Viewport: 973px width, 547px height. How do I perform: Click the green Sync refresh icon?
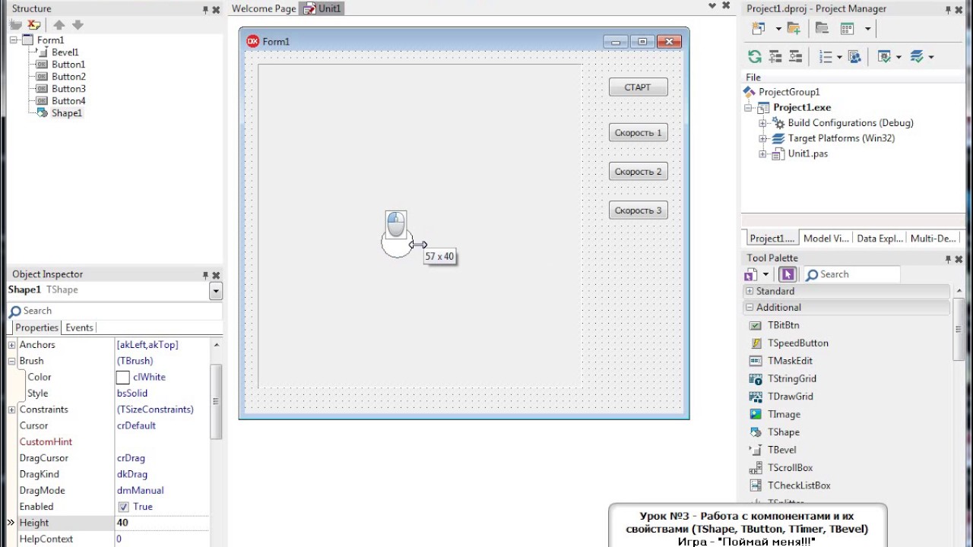[x=755, y=57]
